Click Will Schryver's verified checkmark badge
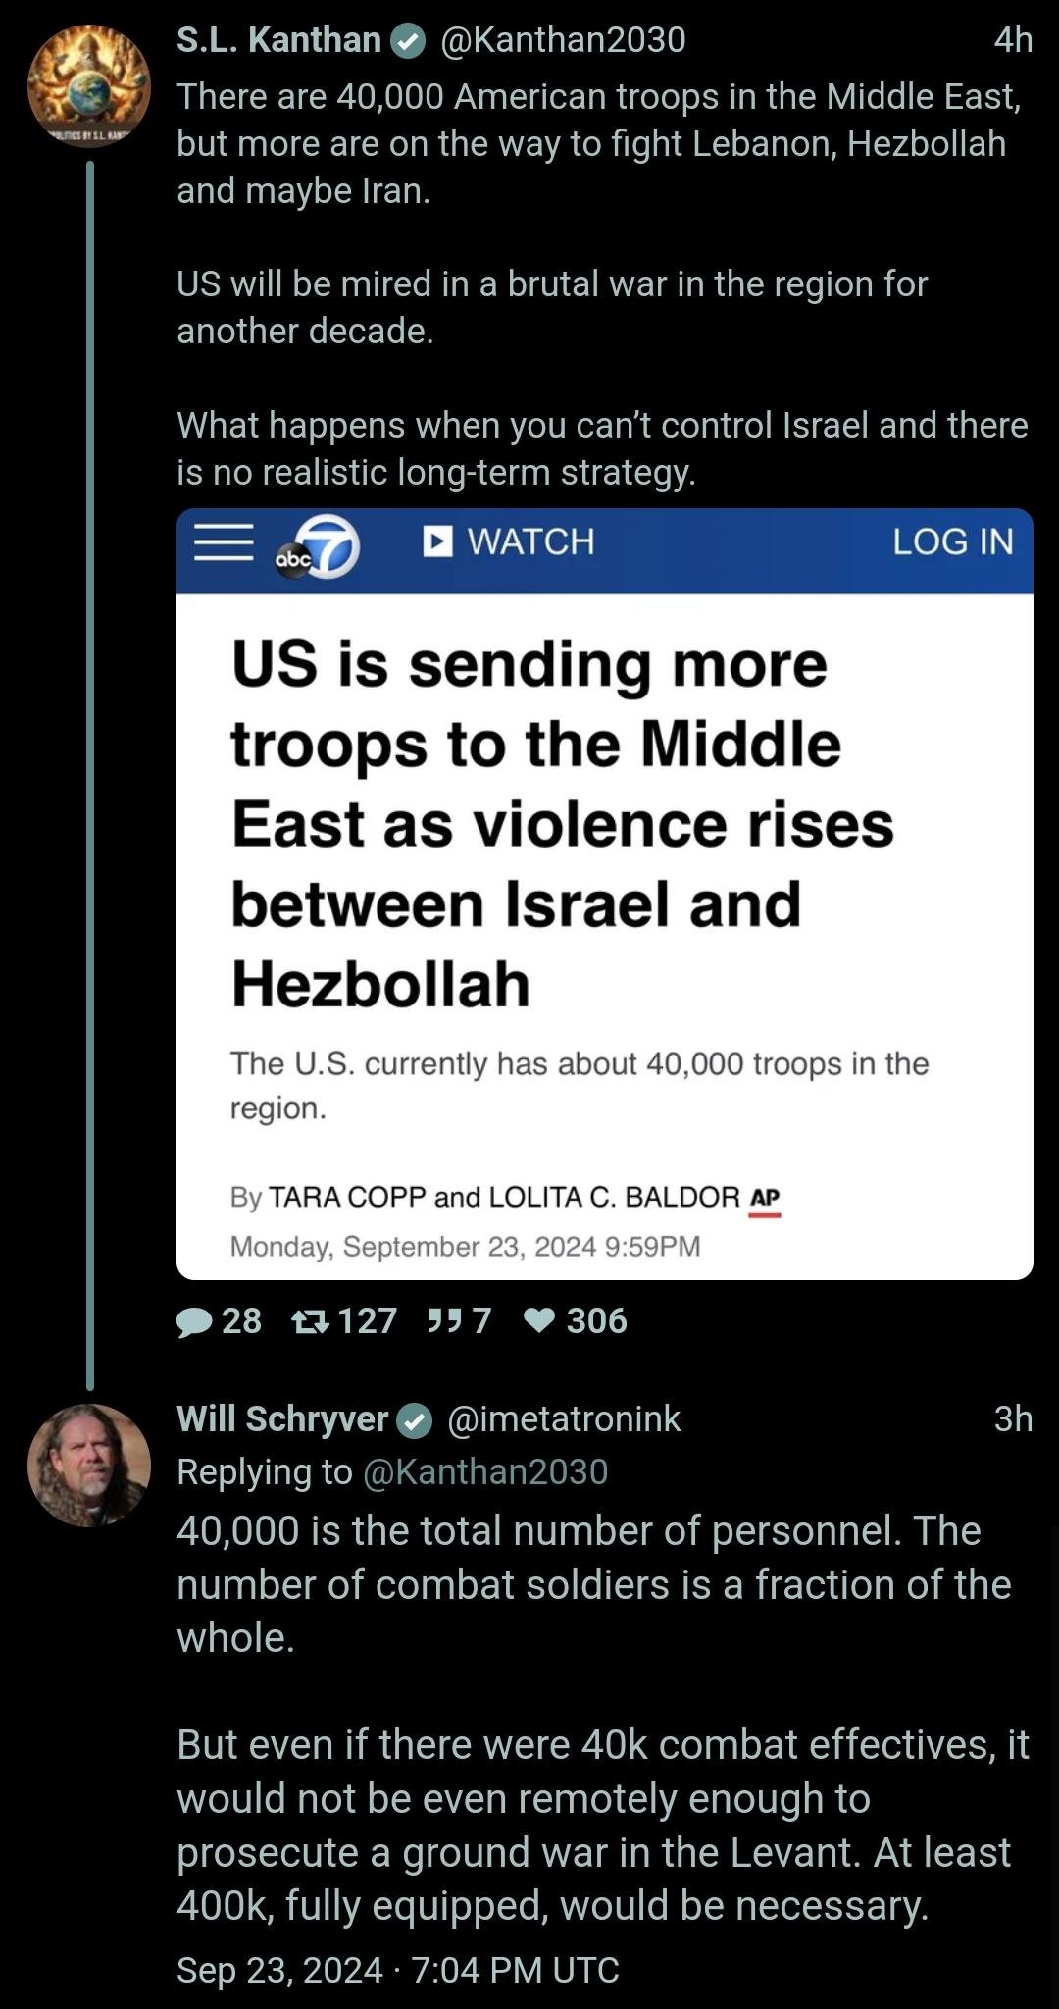Screen dimensions: 1059x2009 tap(416, 1420)
